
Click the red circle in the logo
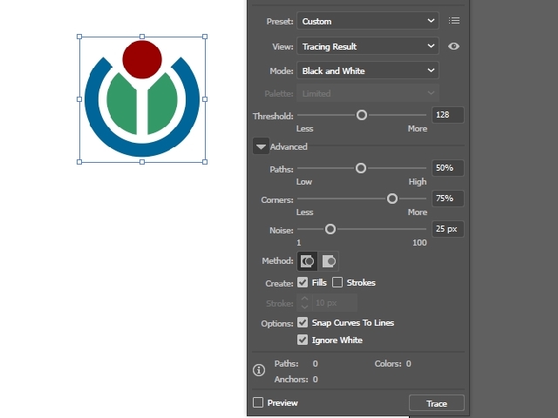pos(142,59)
